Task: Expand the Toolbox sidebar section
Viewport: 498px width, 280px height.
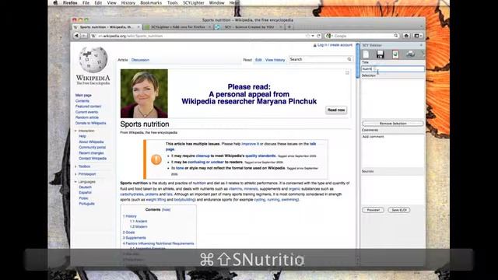Action: [x=75, y=166]
